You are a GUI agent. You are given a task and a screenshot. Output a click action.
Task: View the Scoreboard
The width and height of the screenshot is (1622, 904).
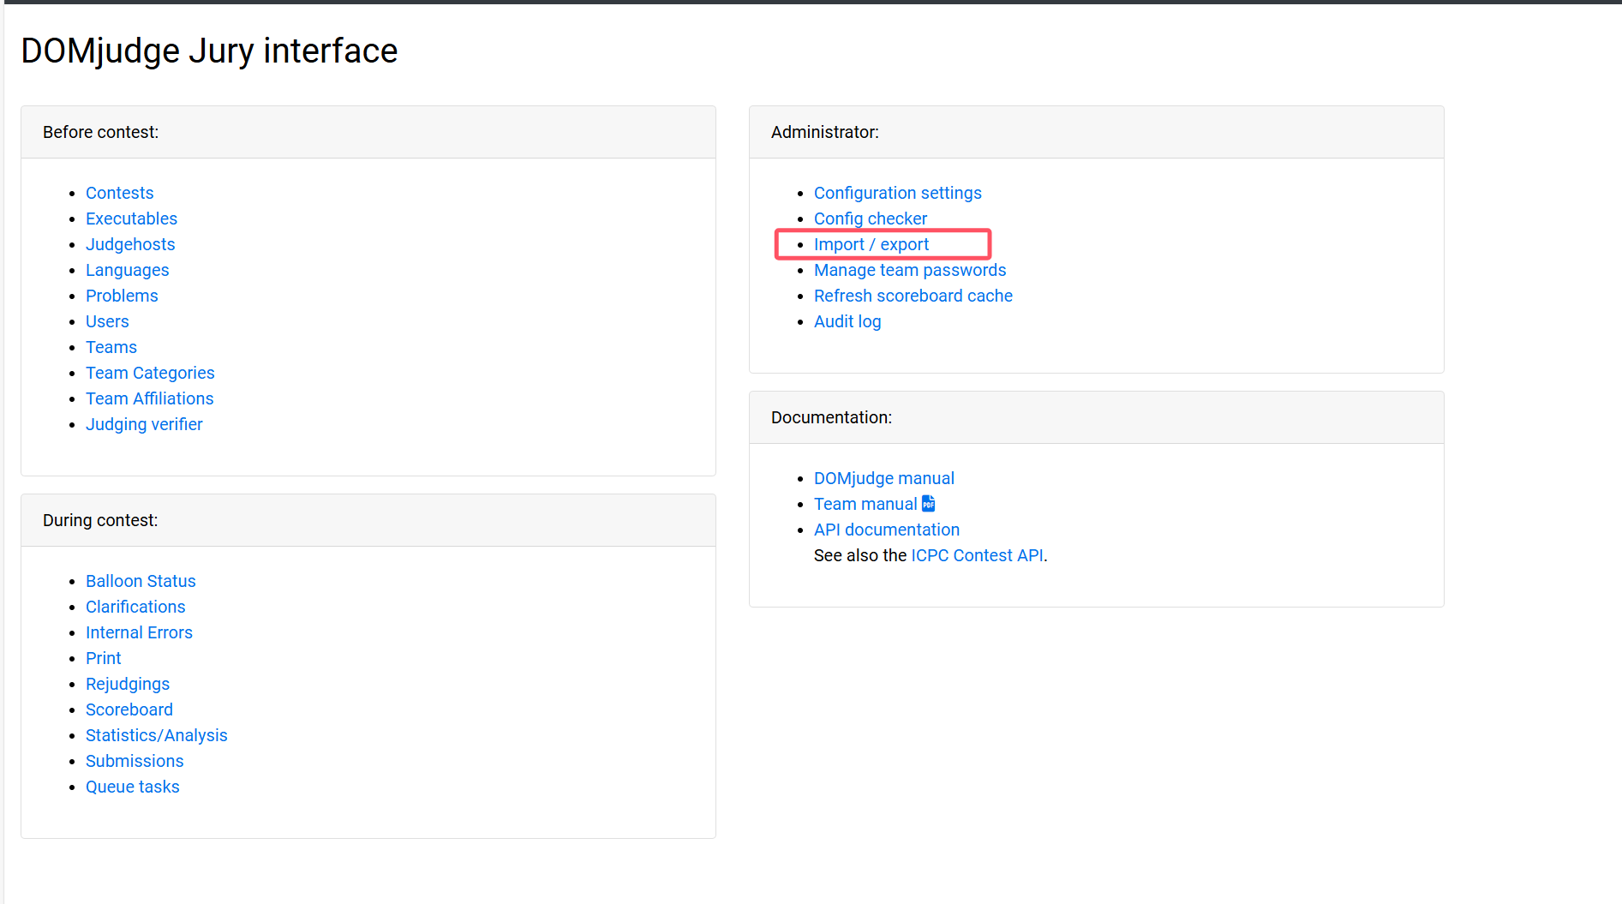point(129,709)
